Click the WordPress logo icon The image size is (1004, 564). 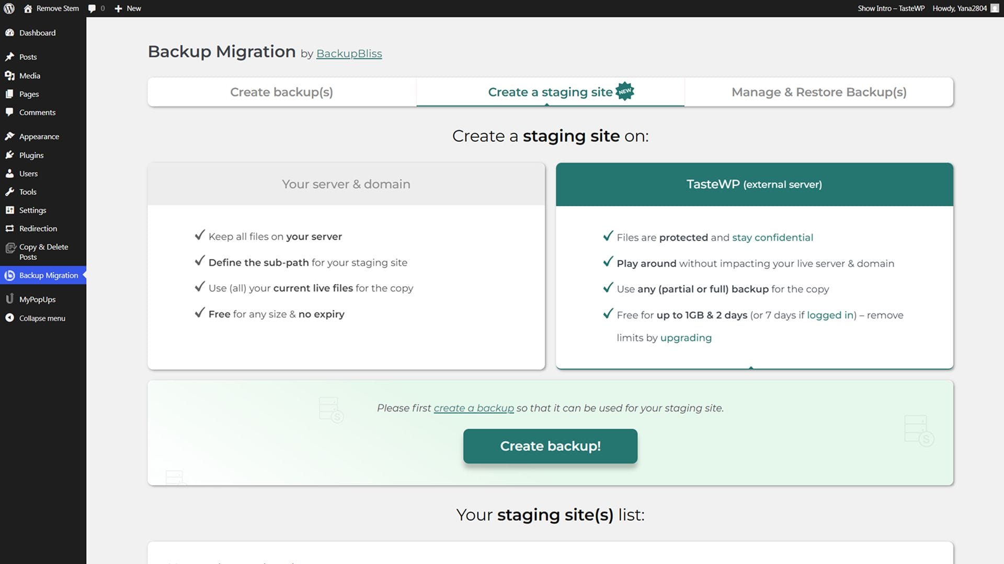coord(9,8)
